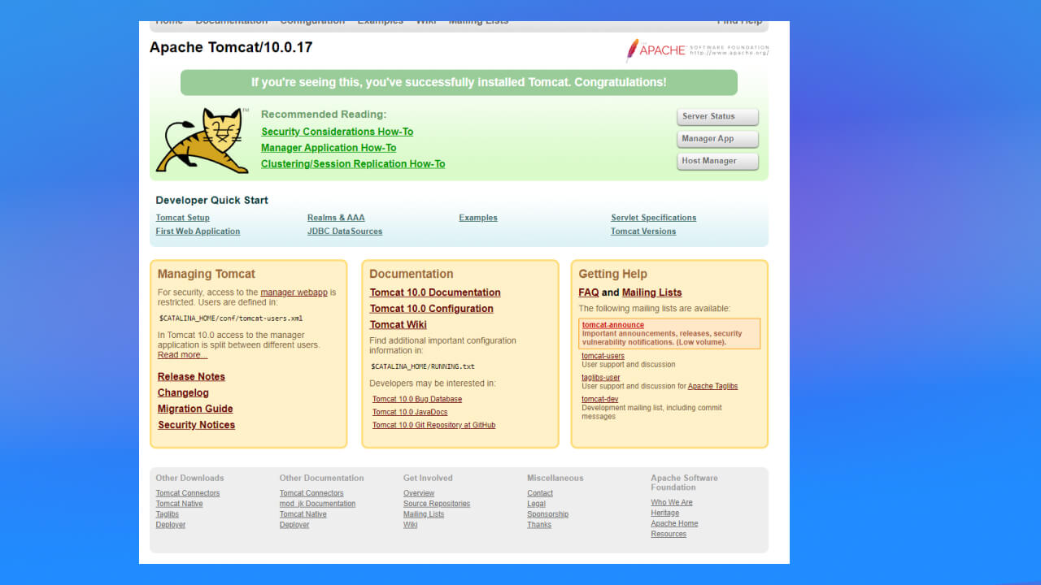This screenshot has width=1041, height=585.
Task: Click the Read more... link
Action: pyautogui.click(x=182, y=355)
